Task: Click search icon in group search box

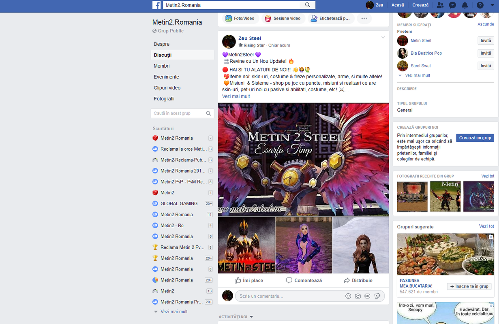Action: pyautogui.click(x=208, y=113)
